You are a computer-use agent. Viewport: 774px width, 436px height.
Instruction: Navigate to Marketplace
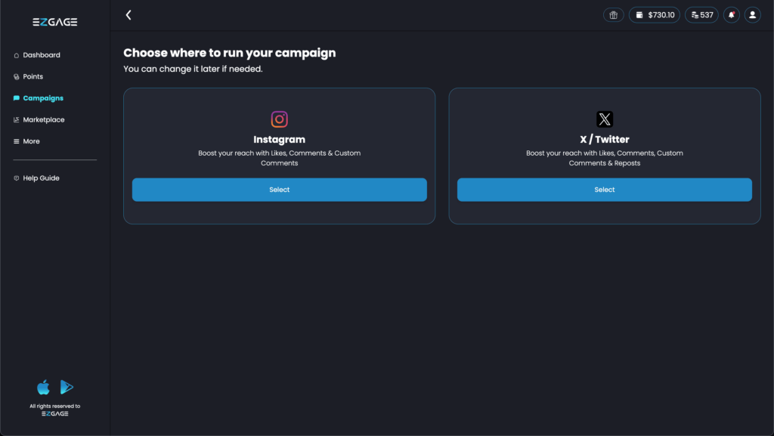43,120
